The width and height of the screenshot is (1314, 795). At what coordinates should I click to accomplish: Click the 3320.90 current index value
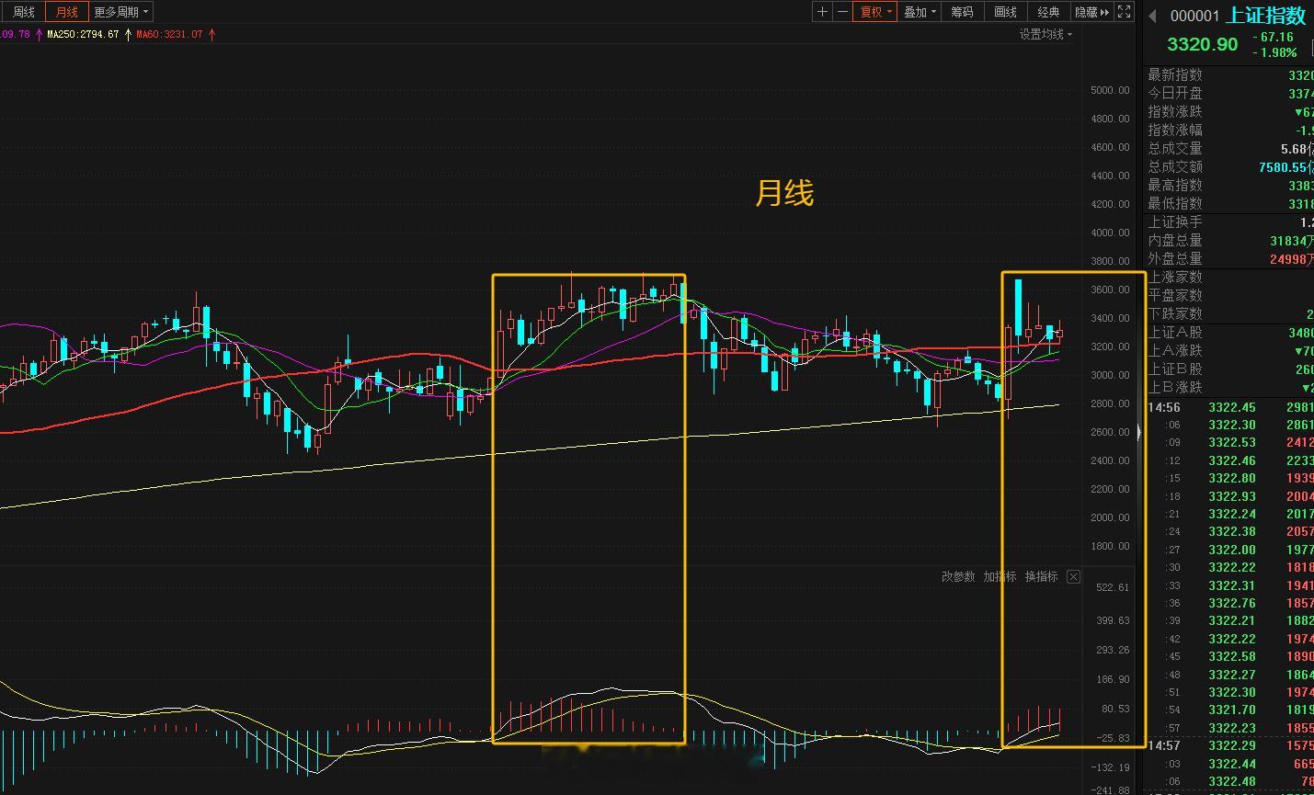(x=1203, y=44)
